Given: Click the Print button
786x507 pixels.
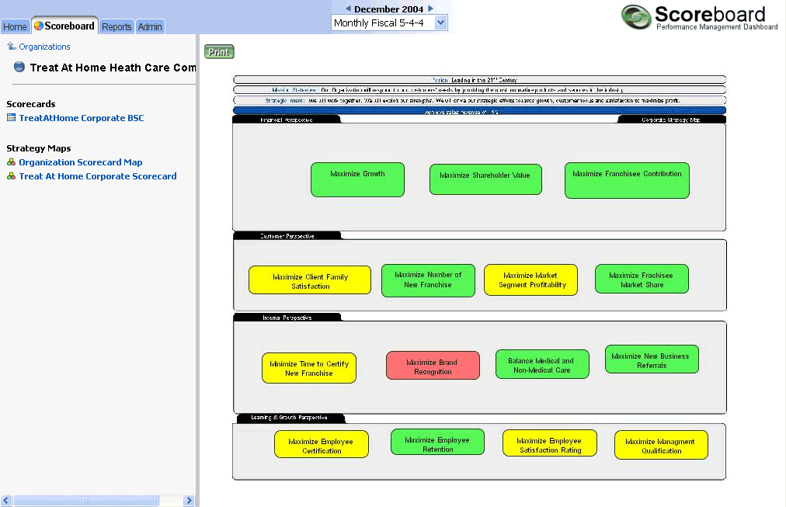Looking at the screenshot, I should tap(219, 51).
